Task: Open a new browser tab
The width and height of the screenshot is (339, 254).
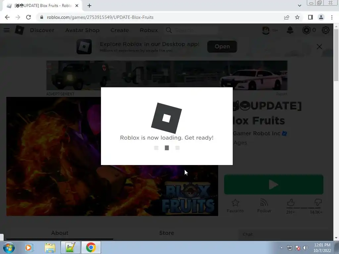Action: pyautogui.click(x=89, y=6)
